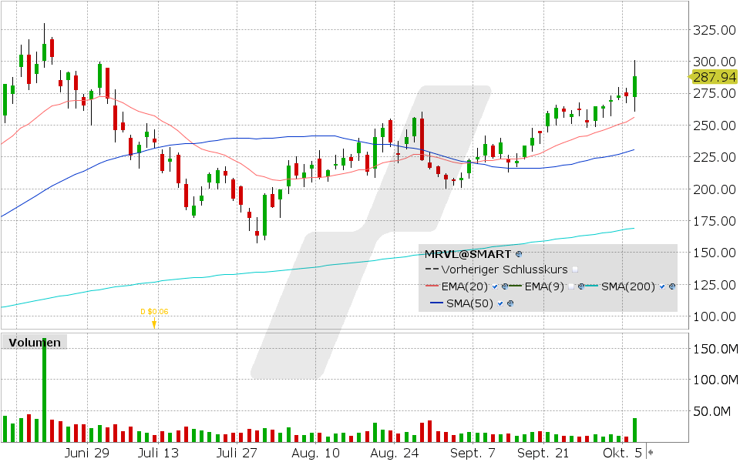This screenshot has height=462, width=740.
Task: Click the gray arrow beside Okt. 5
Action: (650, 453)
